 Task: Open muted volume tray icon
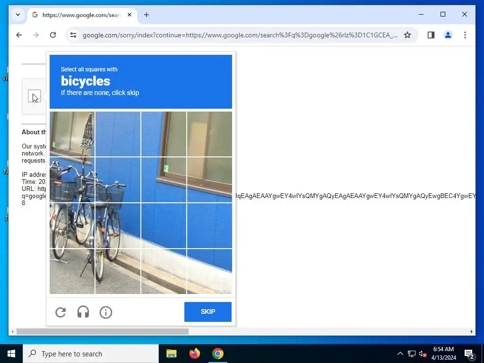click(x=423, y=354)
